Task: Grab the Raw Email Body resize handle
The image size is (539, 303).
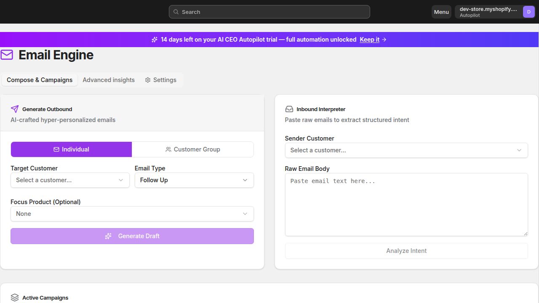Action: (x=525, y=233)
